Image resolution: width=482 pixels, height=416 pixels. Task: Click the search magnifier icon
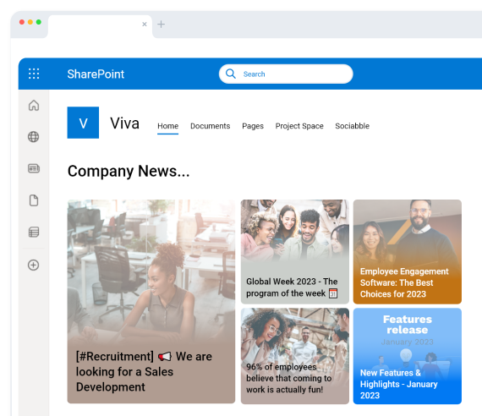231,74
